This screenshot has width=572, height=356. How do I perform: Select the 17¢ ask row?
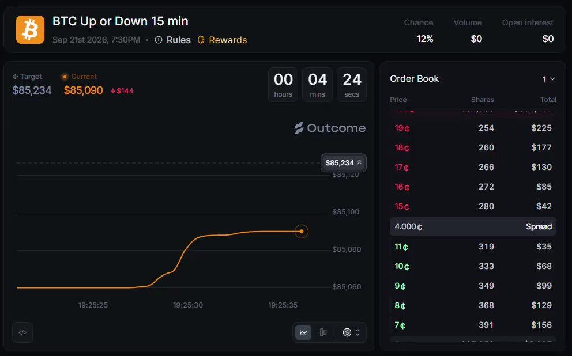pos(473,167)
